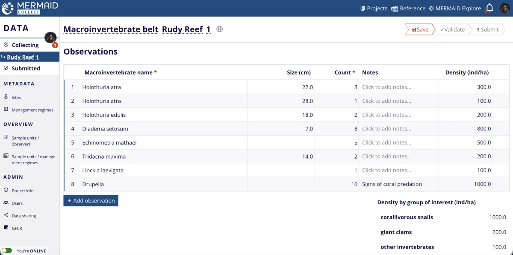Image resolution: width=513 pixels, height=255 pixels.
Task: Open the notifications bell
Action: point(490,8)
